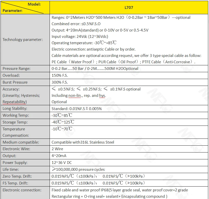Click 'Compatible with316L Stainless Steel' value

pyautogui.click(x=83, y=142)
